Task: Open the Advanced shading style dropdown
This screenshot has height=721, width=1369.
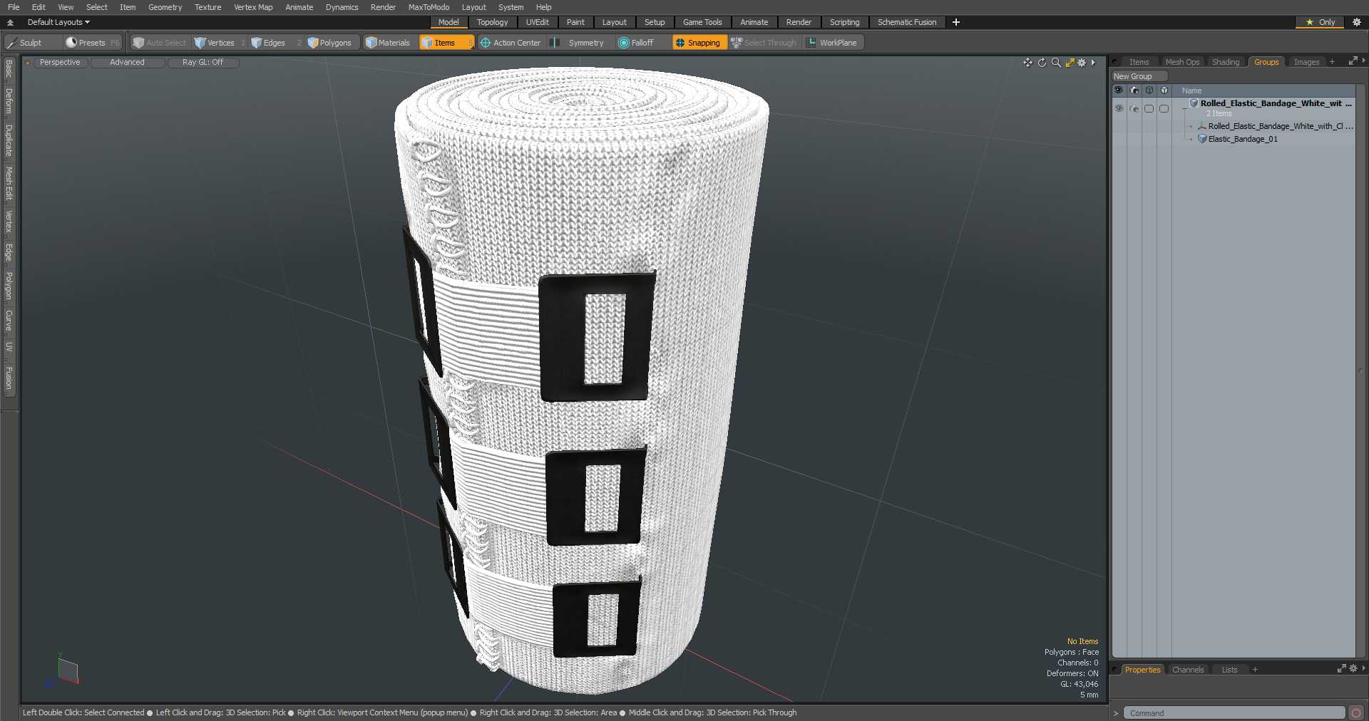Action: tap(128, 63)
